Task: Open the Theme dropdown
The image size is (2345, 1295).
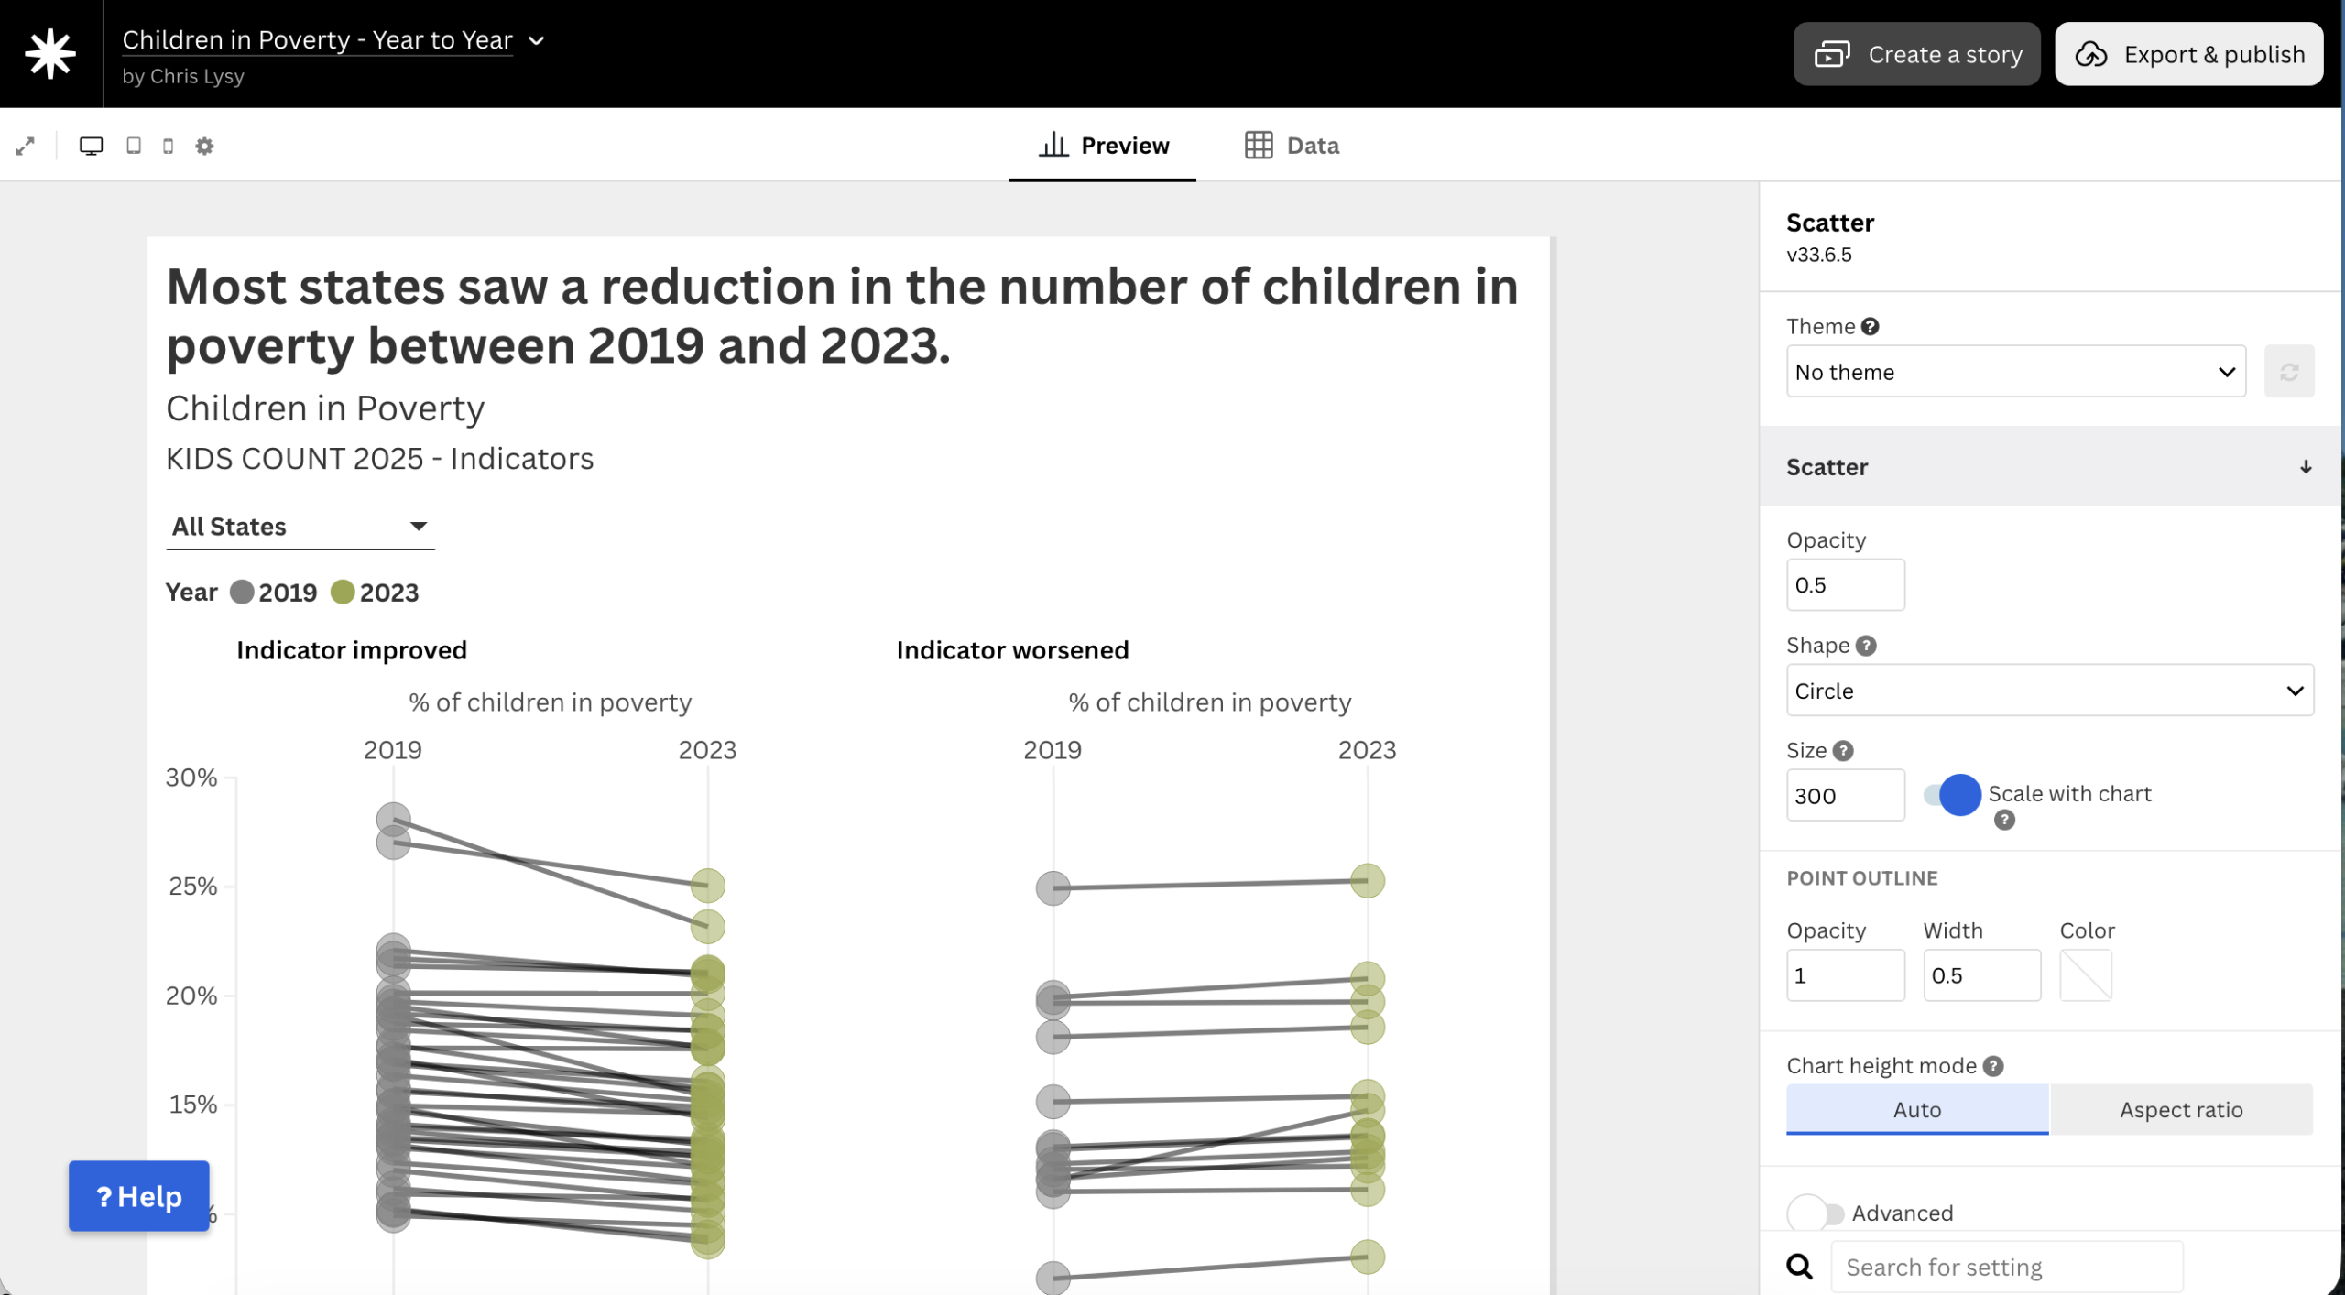Action: click(2015, 372)
